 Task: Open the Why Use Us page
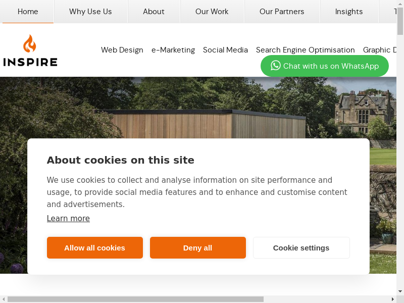(x=90, y=12)
